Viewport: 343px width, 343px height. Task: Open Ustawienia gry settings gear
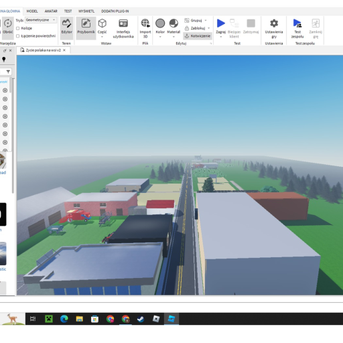pyautogui.click(x=274, y=27)
